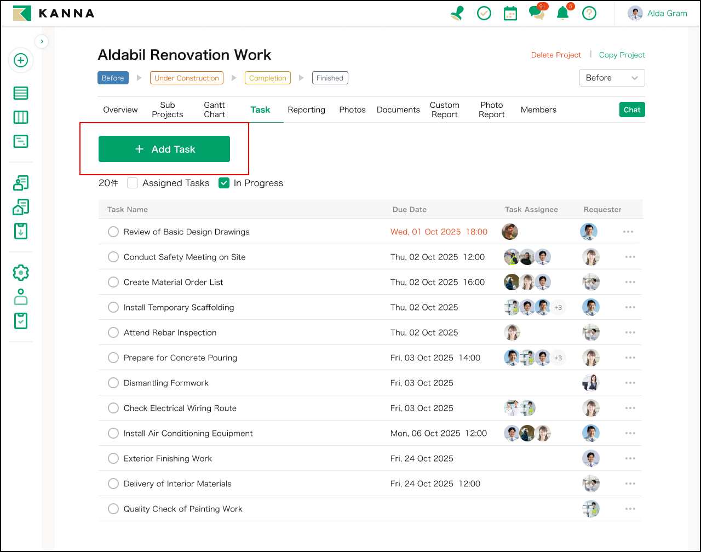Uncheck the In Progress filter
The width and height of the screenshot is (701, 552).
coord(224,183)
